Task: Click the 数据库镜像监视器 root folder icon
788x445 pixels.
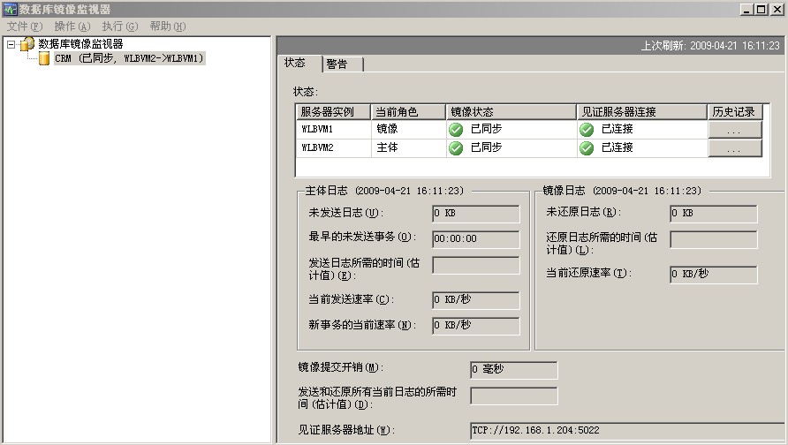Action: click(x=27, y=44)
